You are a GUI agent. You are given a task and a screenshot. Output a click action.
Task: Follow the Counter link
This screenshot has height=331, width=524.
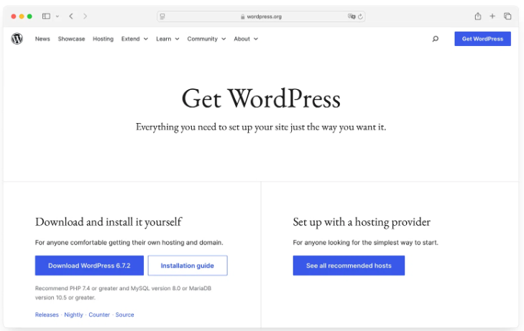click(x=99, y=314)
